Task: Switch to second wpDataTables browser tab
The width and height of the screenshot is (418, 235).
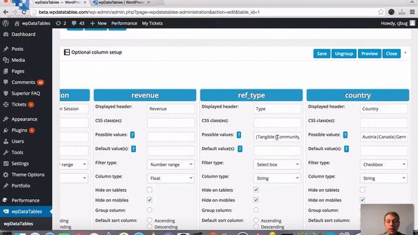Action: (121, 3)
